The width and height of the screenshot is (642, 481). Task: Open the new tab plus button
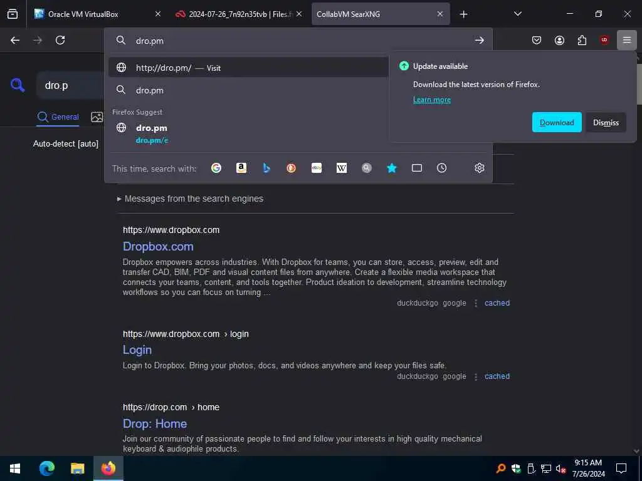pos(463,14)
